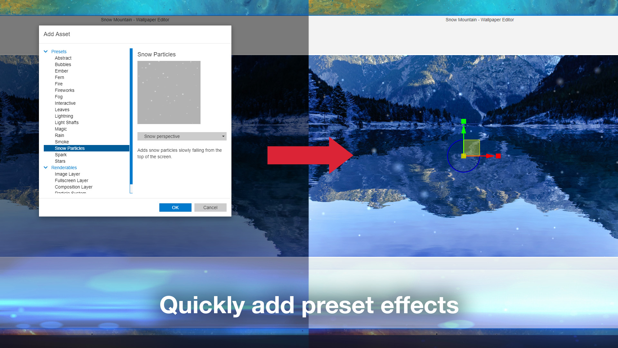Viewport: 618px width, 348px height.
Task: Confirm selection with OK button
Action: coord(175,208)
